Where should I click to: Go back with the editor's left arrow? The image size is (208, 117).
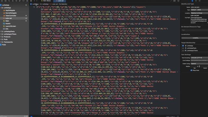[35, 1]
